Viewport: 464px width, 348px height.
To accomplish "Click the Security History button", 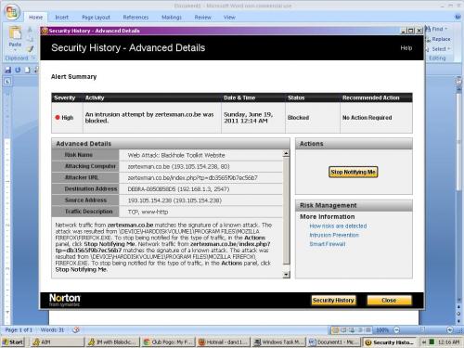I will pos(333,300).
